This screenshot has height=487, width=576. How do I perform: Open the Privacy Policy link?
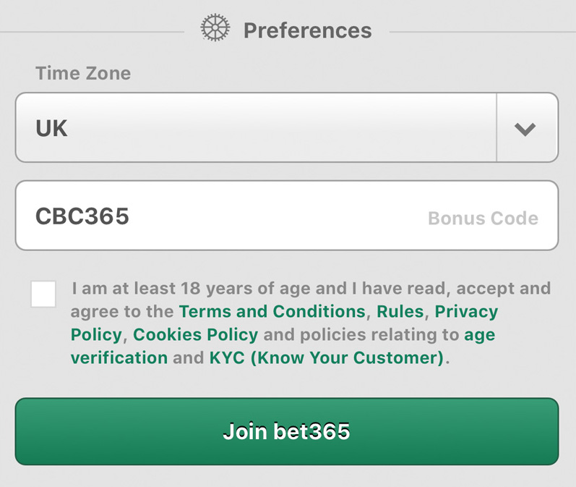[466, 312]
